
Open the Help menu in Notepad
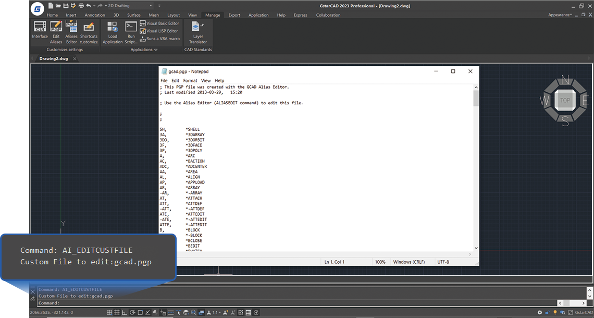(x=219, y=80)
